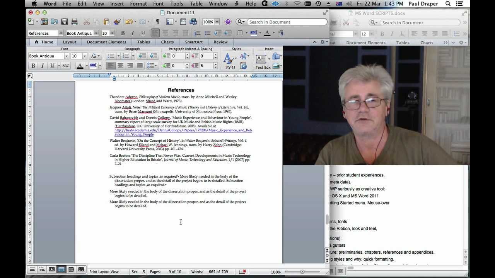Click spelling and grammar status icon
495x278 pixels.
tap(242, 272)
